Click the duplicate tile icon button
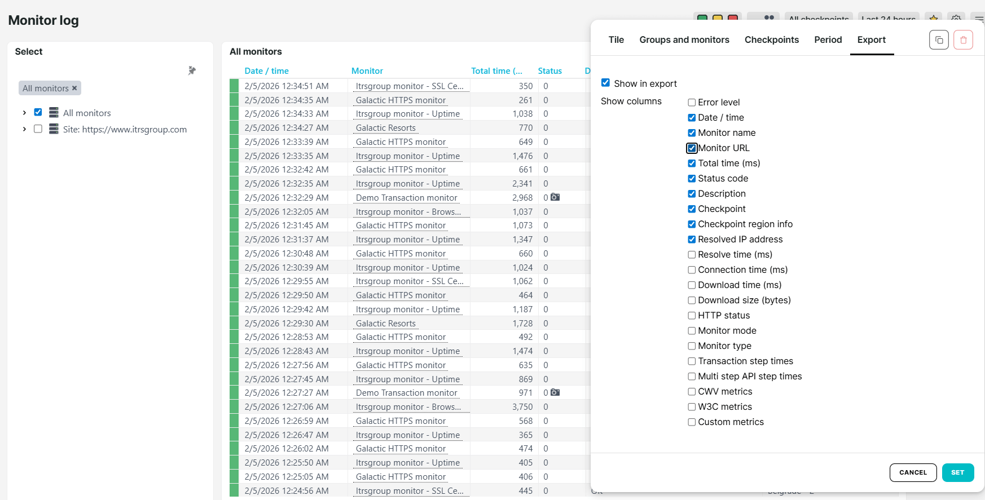 pyautogui.click(x=939, y=40)
